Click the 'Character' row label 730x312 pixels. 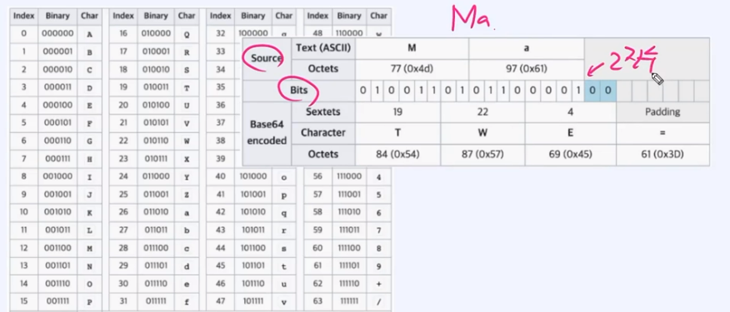pyautogui.click(x=323, y=133)
